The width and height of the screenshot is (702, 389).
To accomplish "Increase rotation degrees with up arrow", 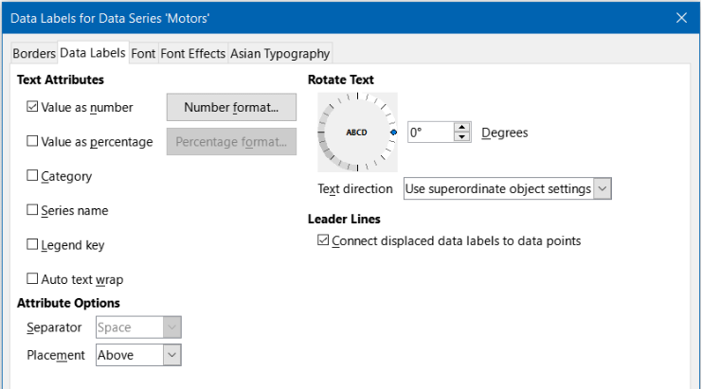I will [x=462, y=128].
